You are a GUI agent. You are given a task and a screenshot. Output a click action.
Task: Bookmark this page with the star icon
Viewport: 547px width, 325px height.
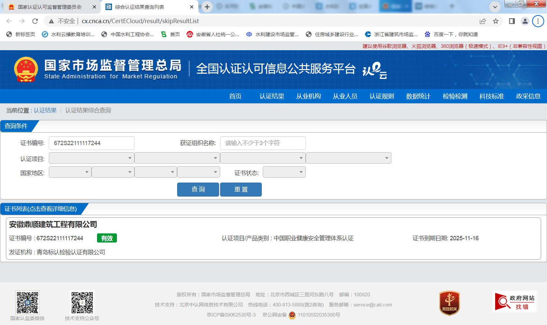pos(496,21)
